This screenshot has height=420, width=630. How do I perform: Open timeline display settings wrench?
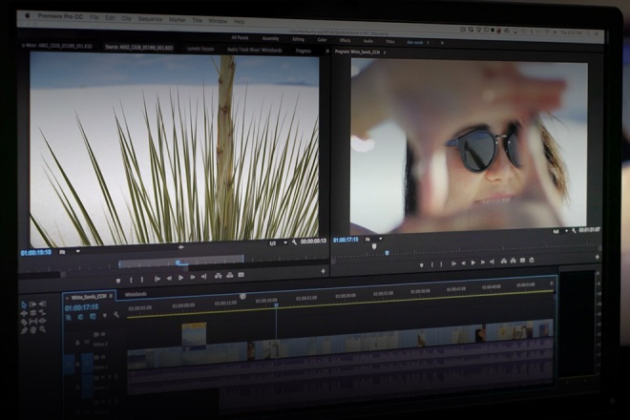tap(116, 315)
